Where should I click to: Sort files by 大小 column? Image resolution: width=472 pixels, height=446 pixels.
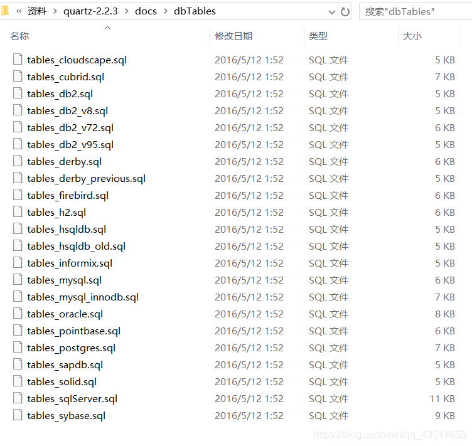tap(412, 36)
